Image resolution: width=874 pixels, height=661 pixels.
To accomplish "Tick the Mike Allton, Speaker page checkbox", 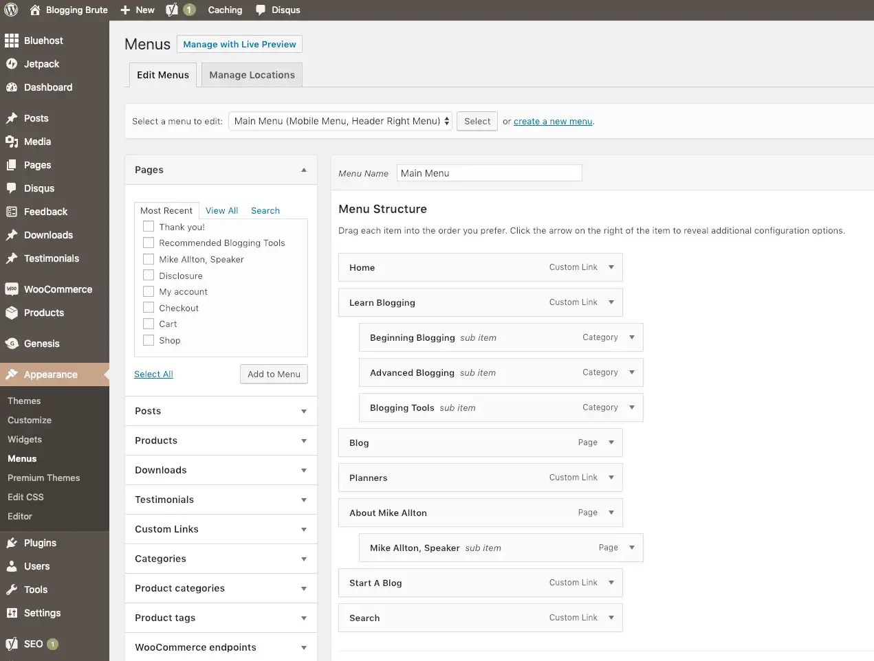I will [149, 259].
